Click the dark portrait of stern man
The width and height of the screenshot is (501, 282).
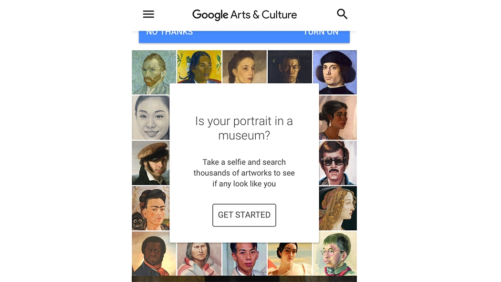point(290,66)
